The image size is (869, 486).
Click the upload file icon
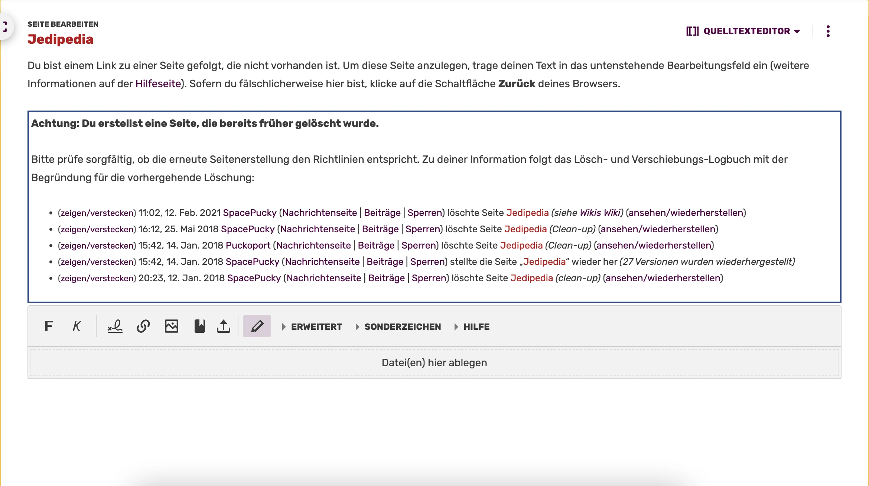(224, 326)
